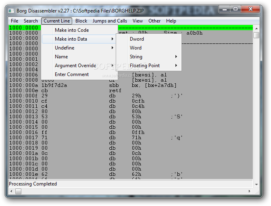Choose Make into Code
Image resolution: width=271 pixels, height=206 pixels.
[x=79, y=30]
